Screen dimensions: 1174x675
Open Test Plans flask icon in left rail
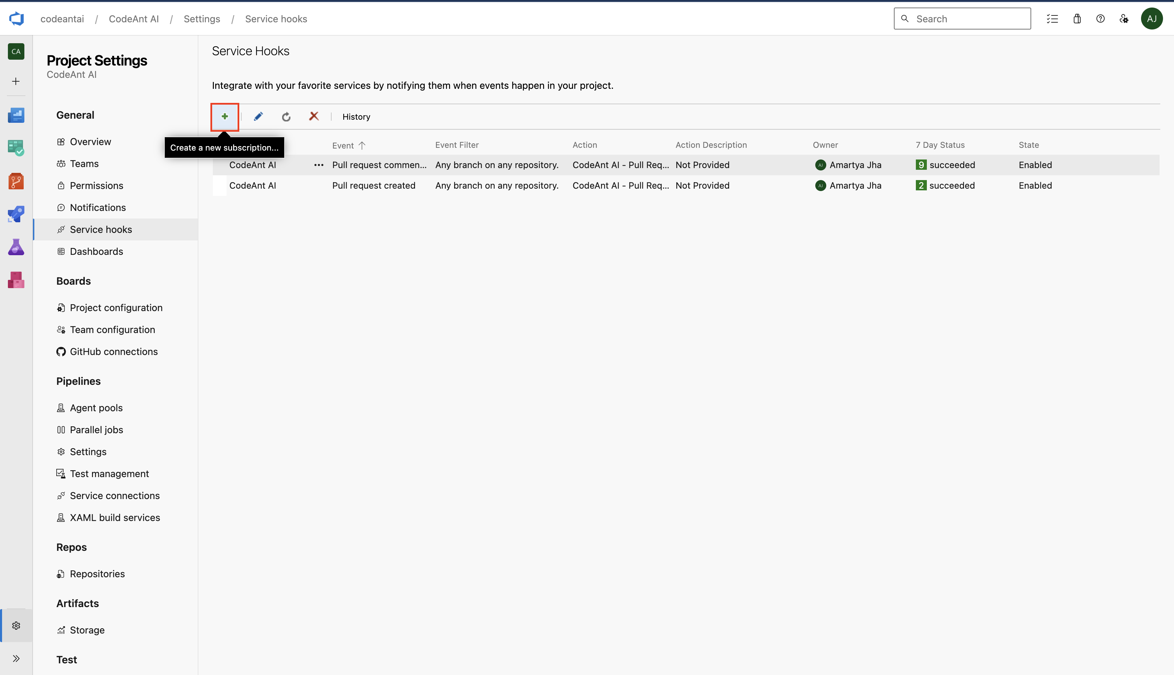point(16,247)
